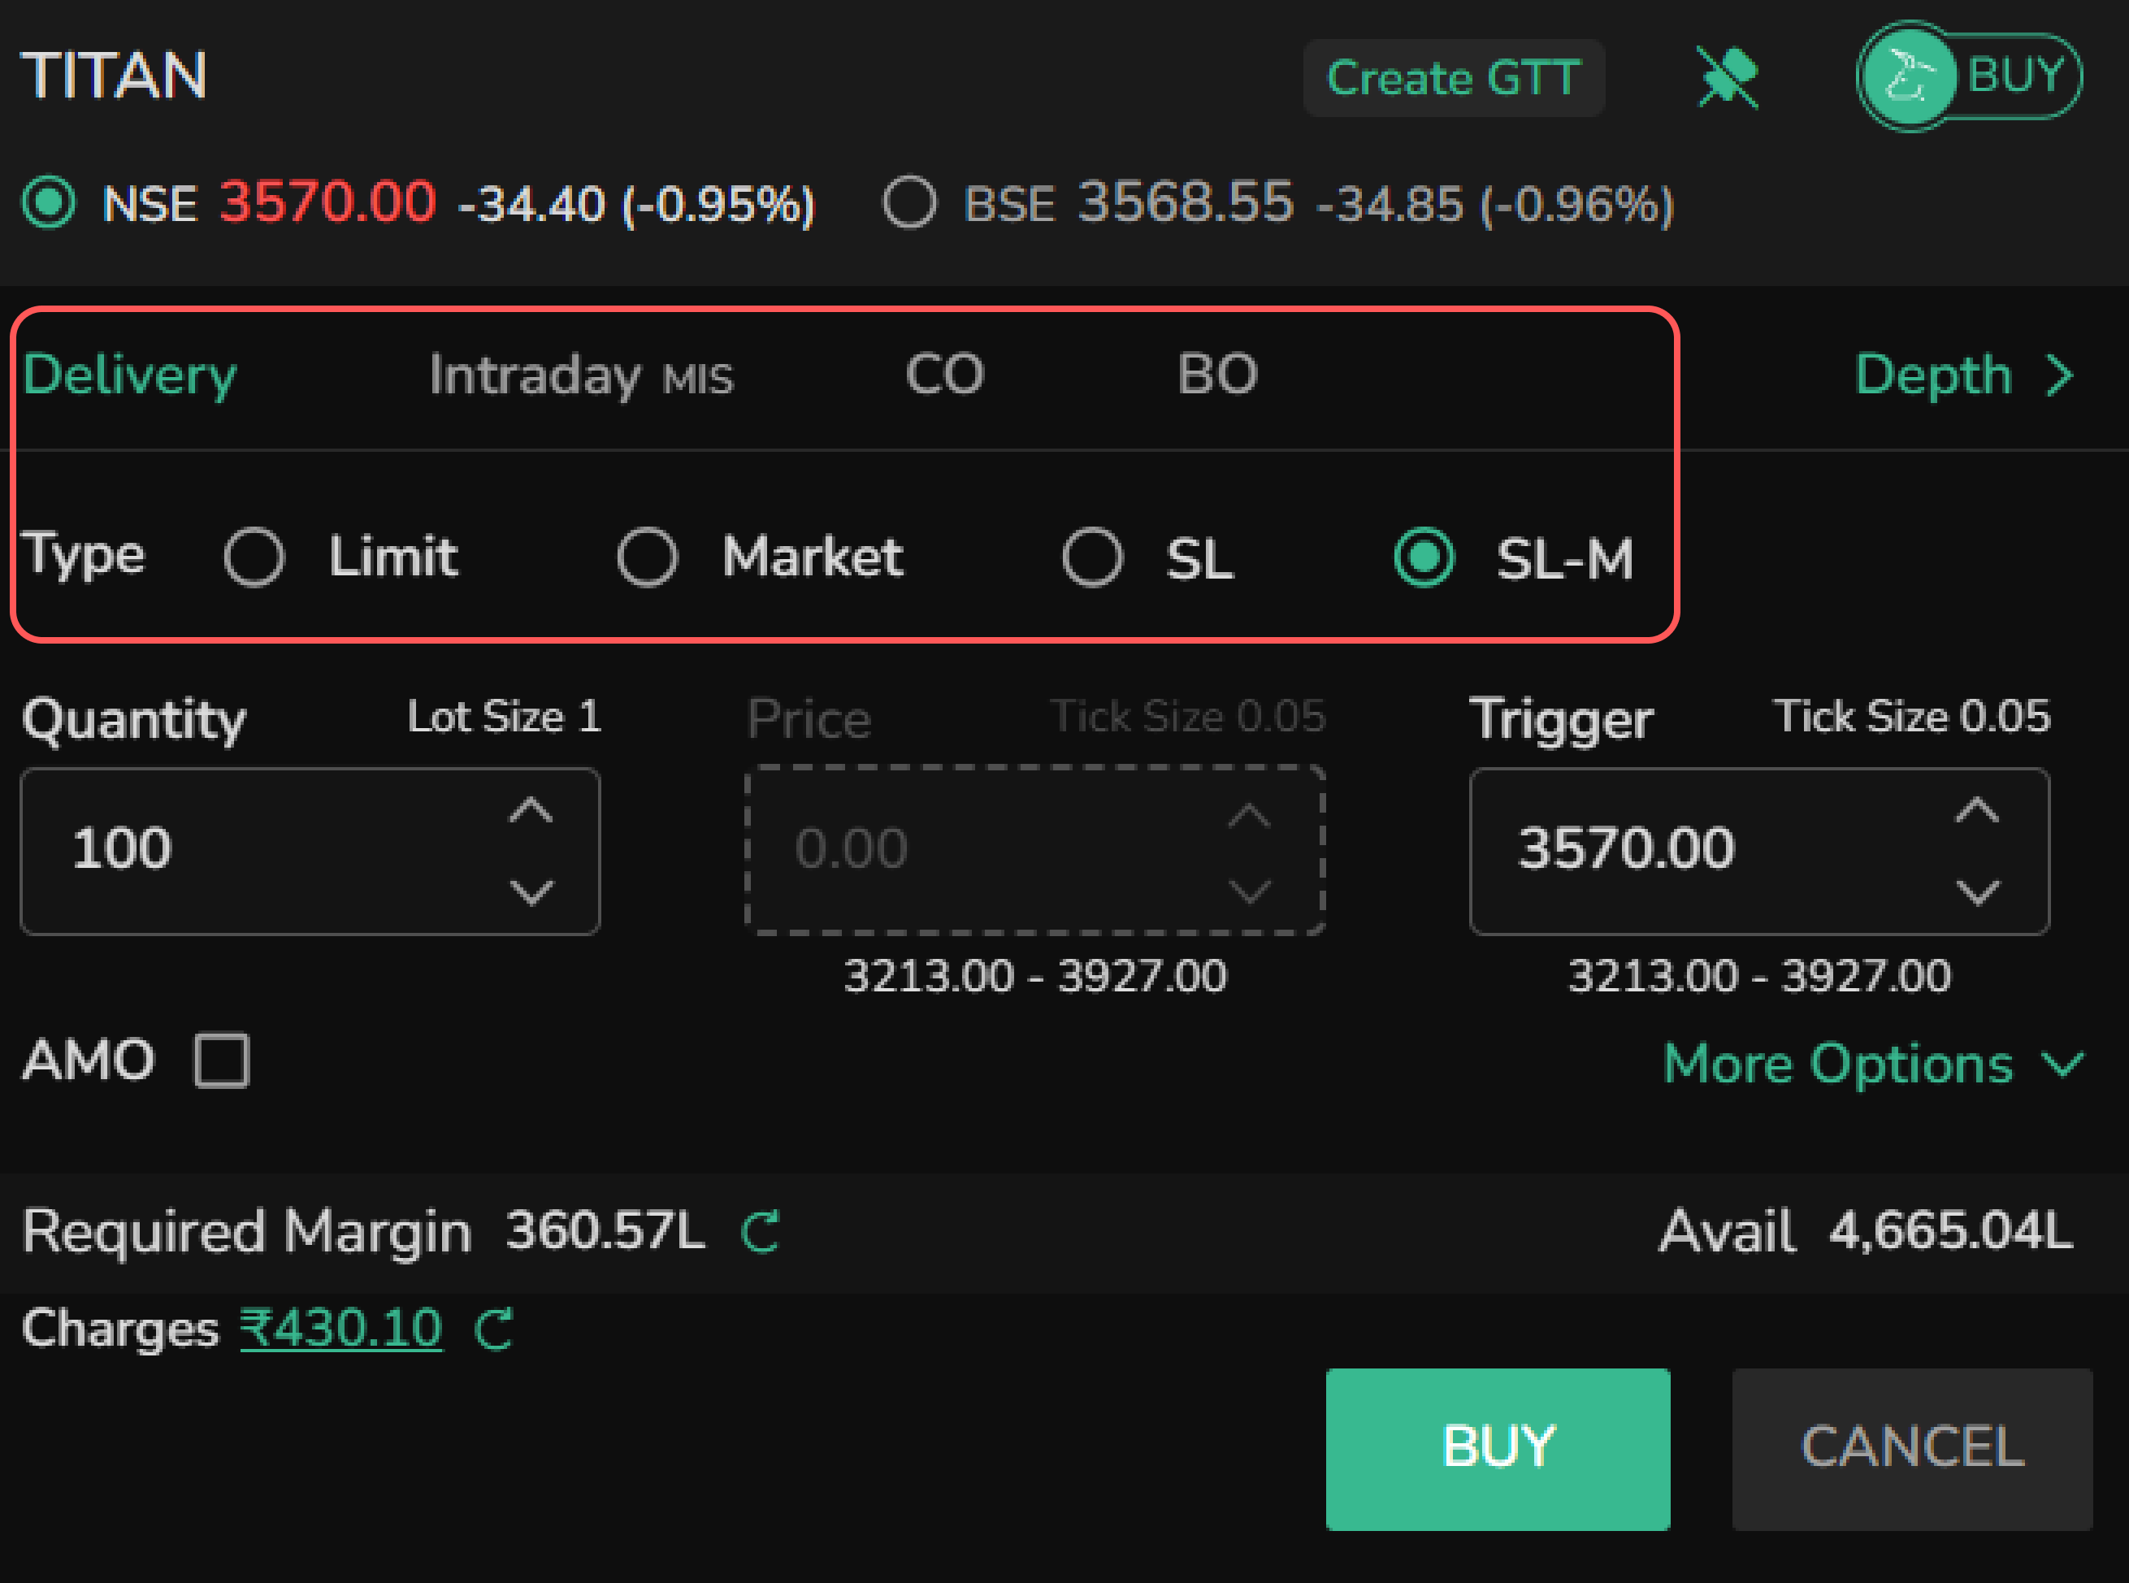Open Create GTT
This screenshot has width=2129, height=1583.
pos(1454,78)
